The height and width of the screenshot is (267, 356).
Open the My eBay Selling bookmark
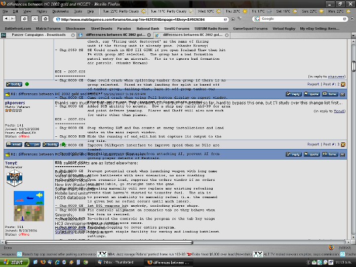320,29
